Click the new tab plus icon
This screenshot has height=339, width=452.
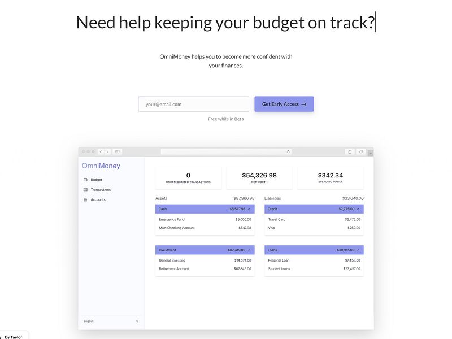[x=371, y=153]
